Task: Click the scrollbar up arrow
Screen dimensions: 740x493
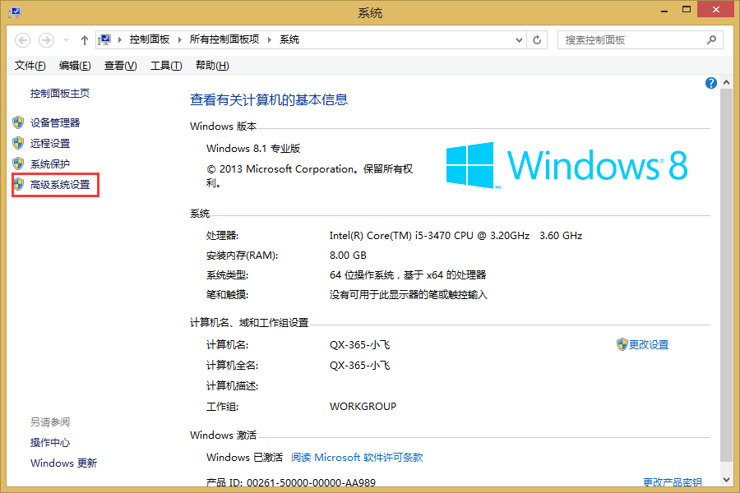Action: click(726, 82)
